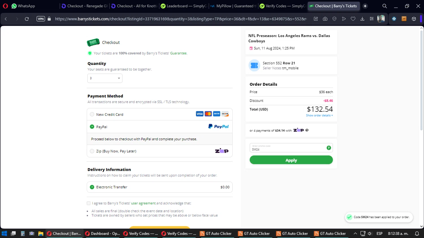
Task: Open the downloads arrow icon
Action: [x=362, y=19]
